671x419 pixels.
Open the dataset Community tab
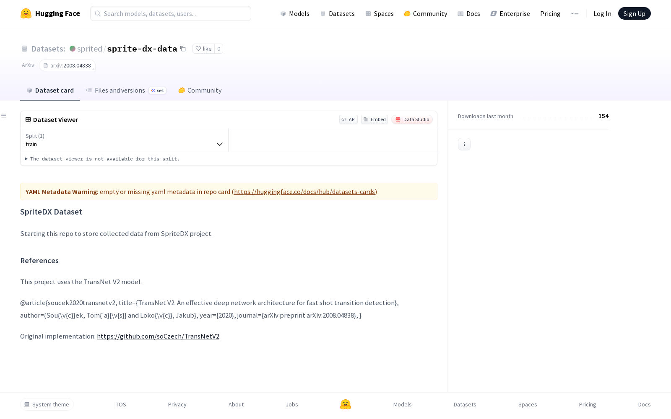pos(200,91)
